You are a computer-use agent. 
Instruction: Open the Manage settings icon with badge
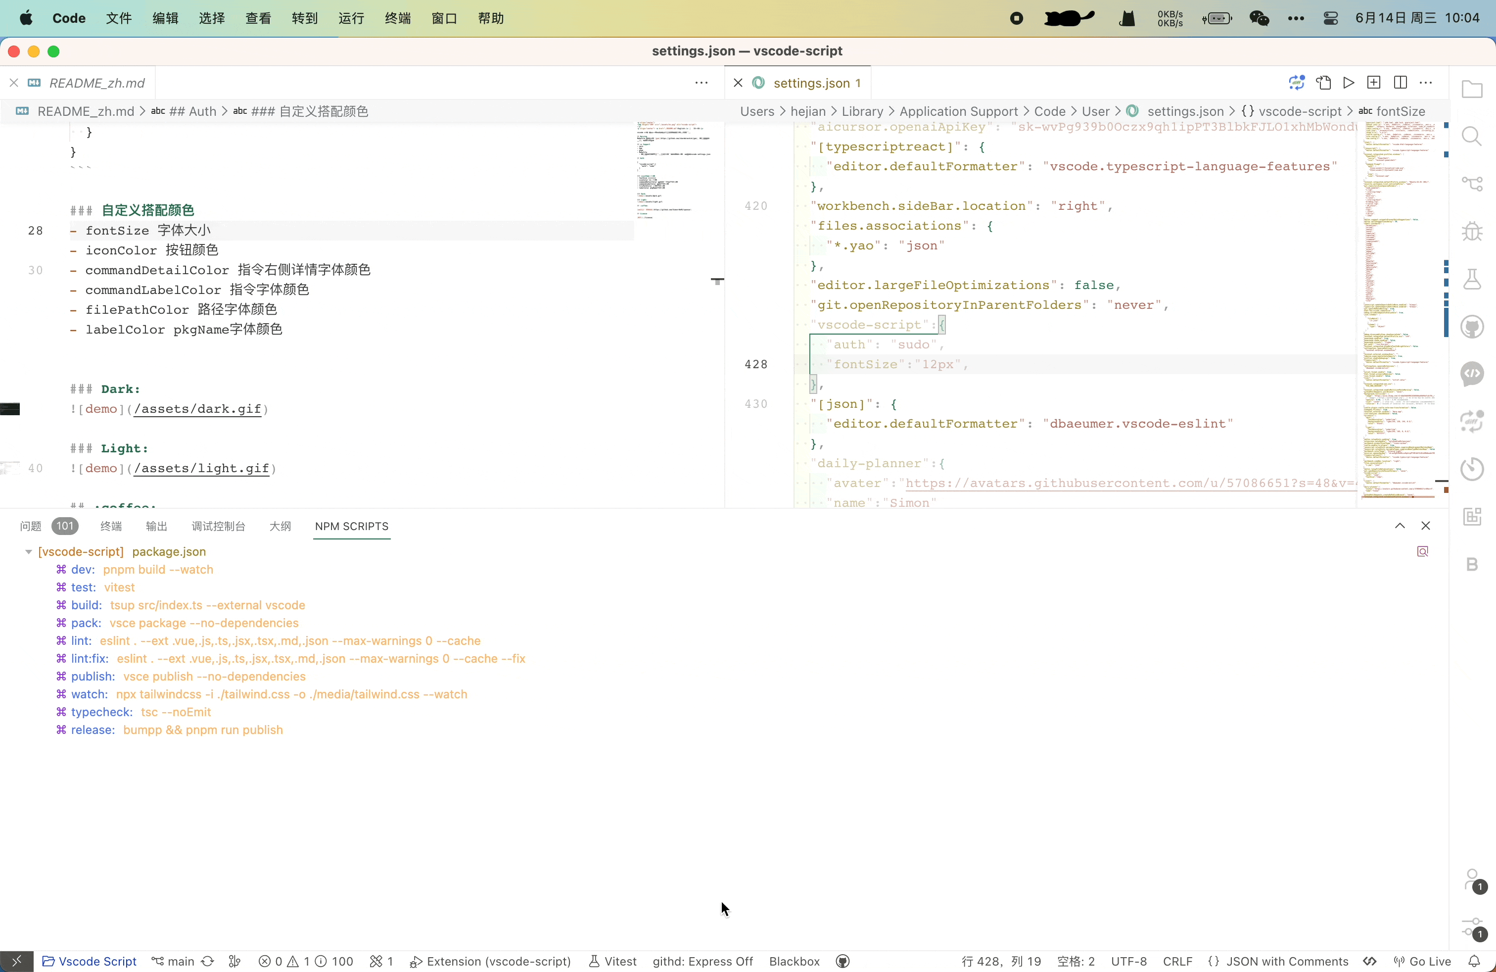coord(1473,928)
